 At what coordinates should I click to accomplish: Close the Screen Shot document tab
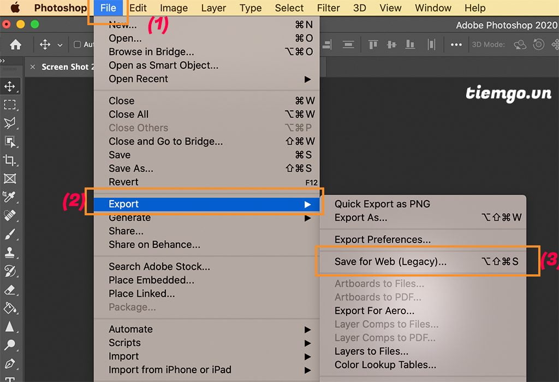(x=32, y=67)
